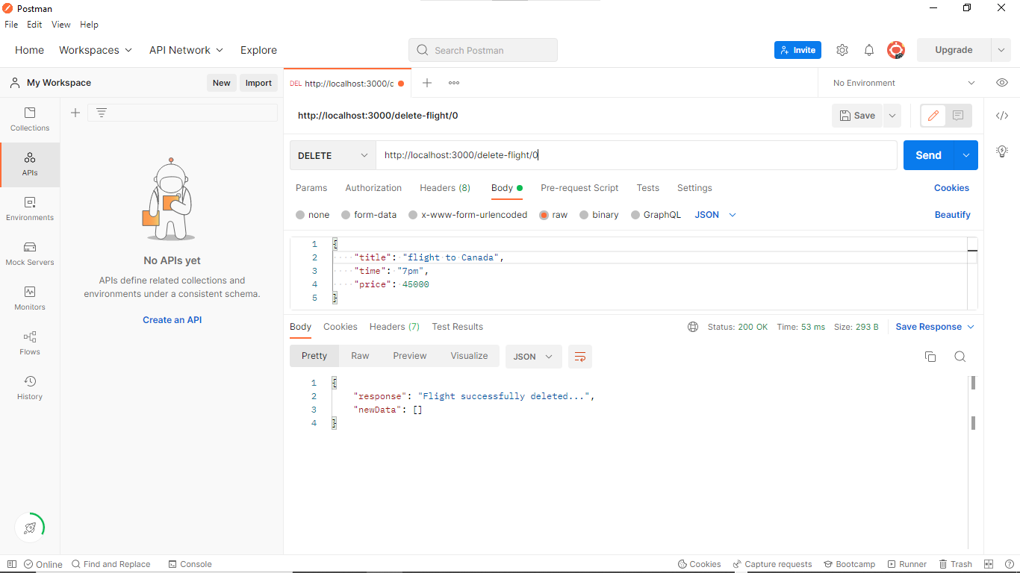The height and width of the screenshot is (573, 1020).
Task: Open the Workspaces header menu
Action: click(x=96, y=50)
